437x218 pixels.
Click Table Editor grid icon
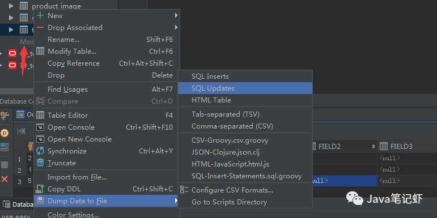click(x=40, y=115)
